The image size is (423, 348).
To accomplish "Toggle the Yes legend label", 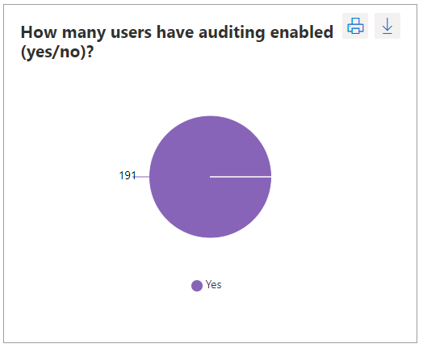I will [x=213, y=284].
